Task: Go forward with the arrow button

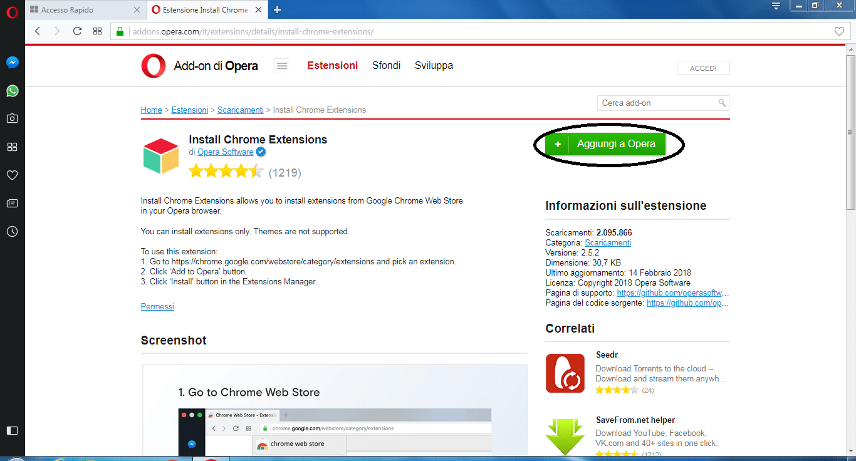Action: tap(57, 31)
